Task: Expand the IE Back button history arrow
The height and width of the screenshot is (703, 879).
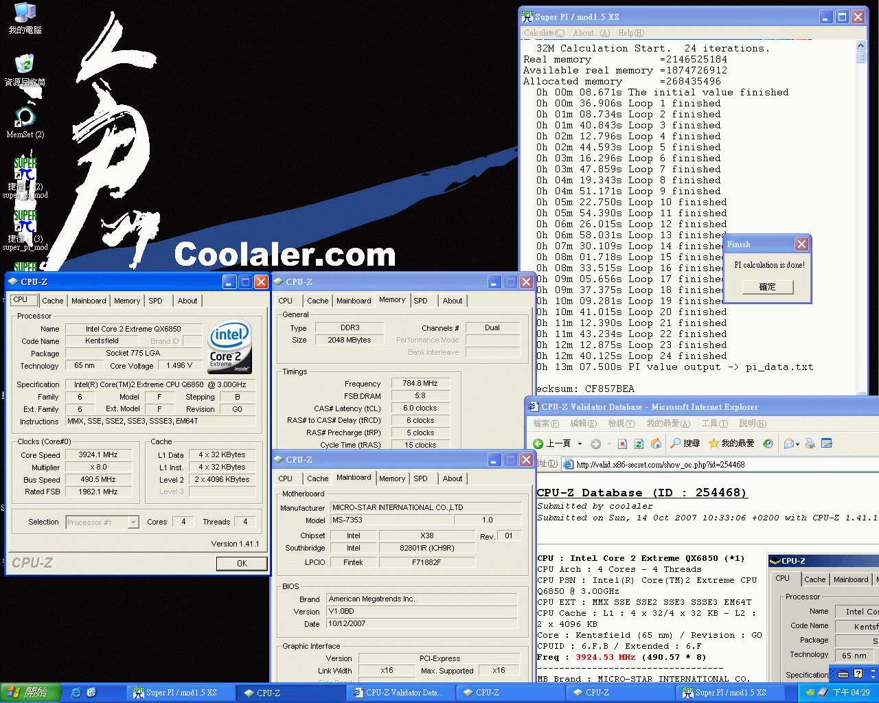Action: (580, 443)
